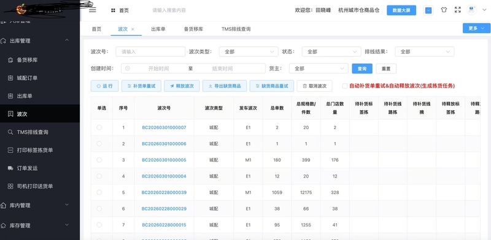Click the 出库管理 section icon
The height and width of the screenshot is (240, 491).
(4, 41)
